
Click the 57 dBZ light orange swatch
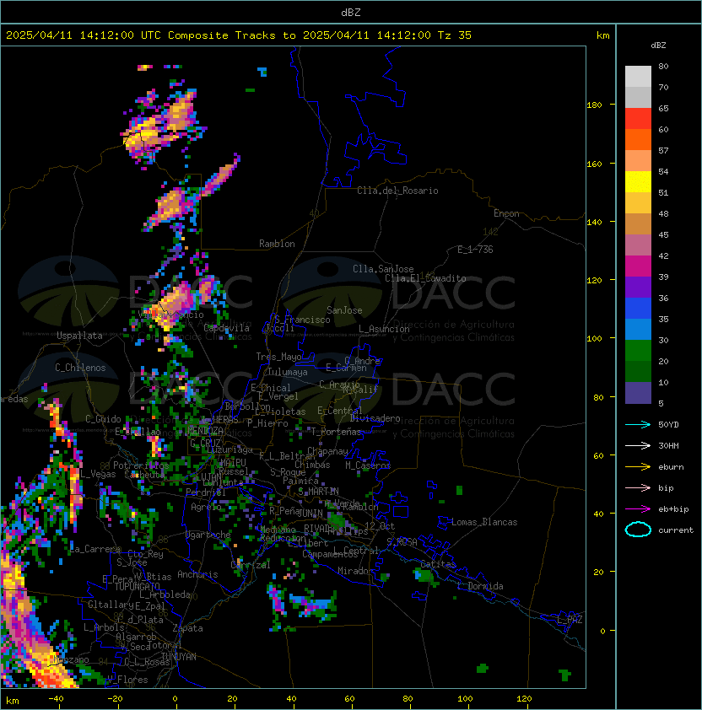[x=638, y=161]
